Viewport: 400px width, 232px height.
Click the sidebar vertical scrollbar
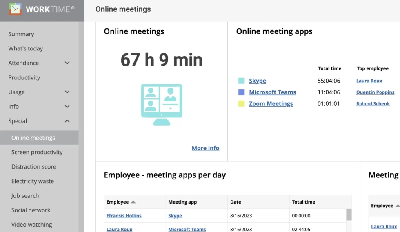pos(81,127)
